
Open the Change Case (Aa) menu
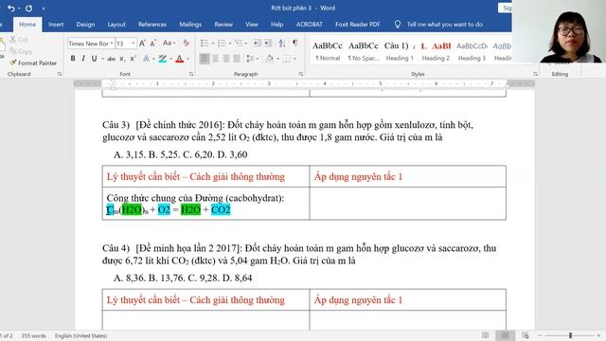[x=169, y=43]
